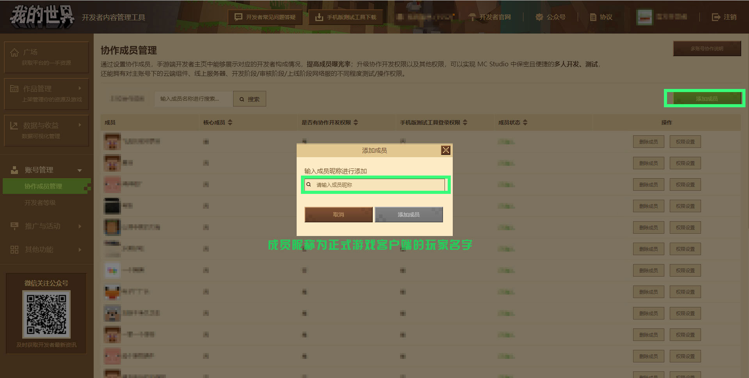Focus the 请输入成员昵称 input field
749x378 pixels.
pyautogui.click(x=375, y=185)
